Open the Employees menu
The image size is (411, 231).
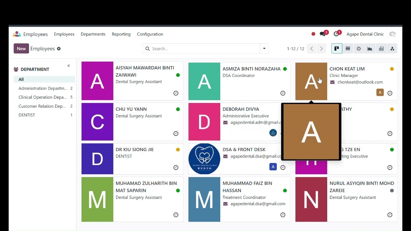click(64, 34)
